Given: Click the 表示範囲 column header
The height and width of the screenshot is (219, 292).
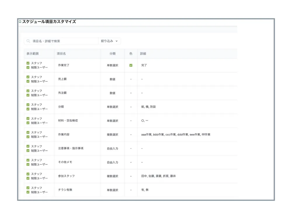Looking at the screenshot, I should point(33,54).
